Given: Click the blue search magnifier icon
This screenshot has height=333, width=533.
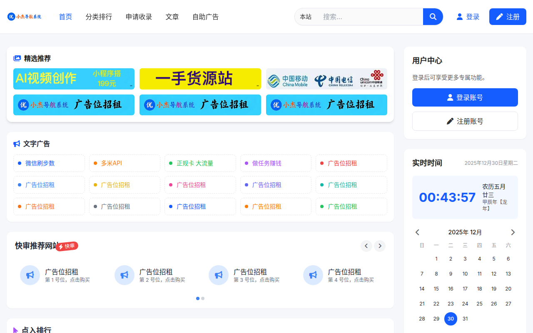Looking at the screenshot, I should (x=433, y=17).
